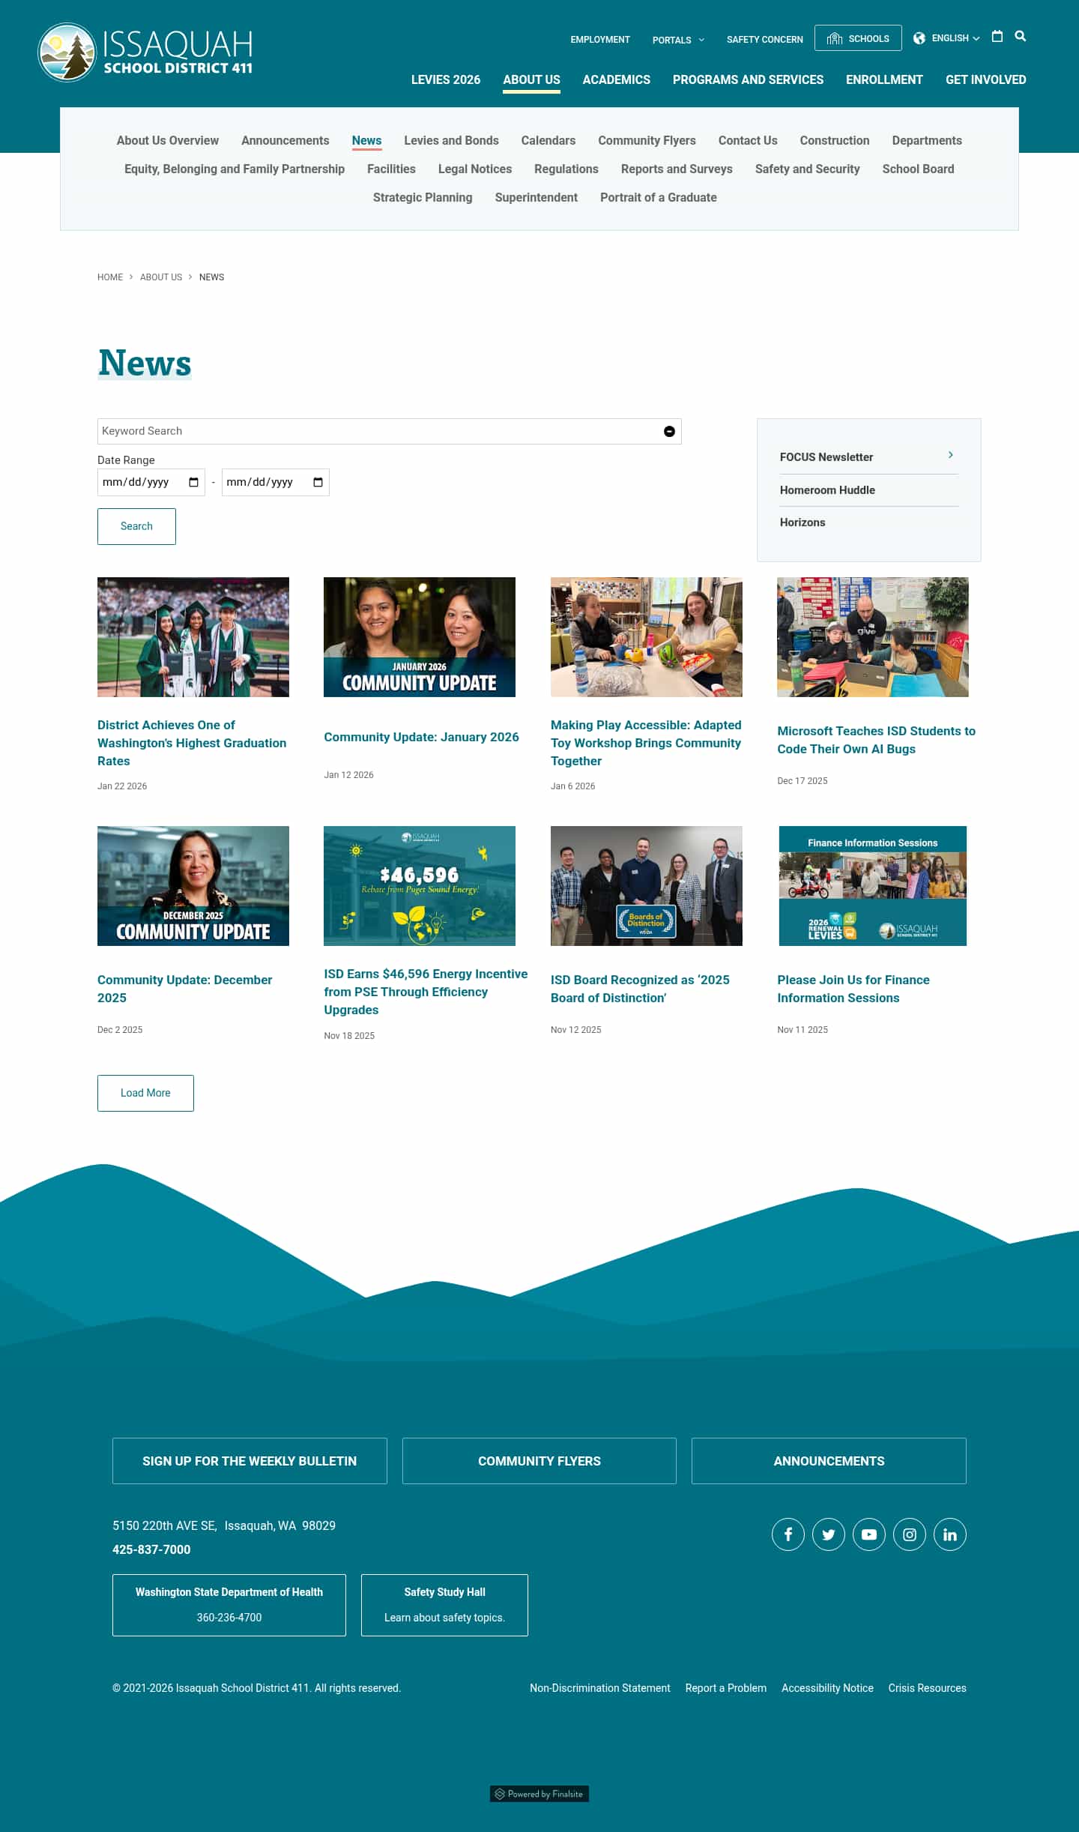The image size is (1079, 1832).
Task: Click the start date range field
Action: (151, 482)
